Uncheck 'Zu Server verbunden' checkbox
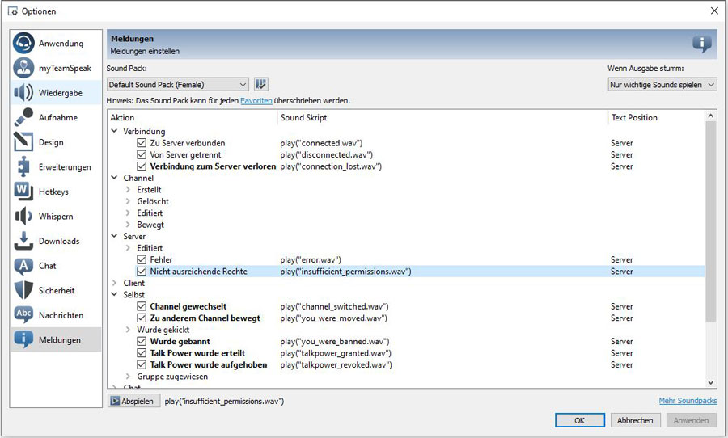The image size is (728, 438). point(142,143)
